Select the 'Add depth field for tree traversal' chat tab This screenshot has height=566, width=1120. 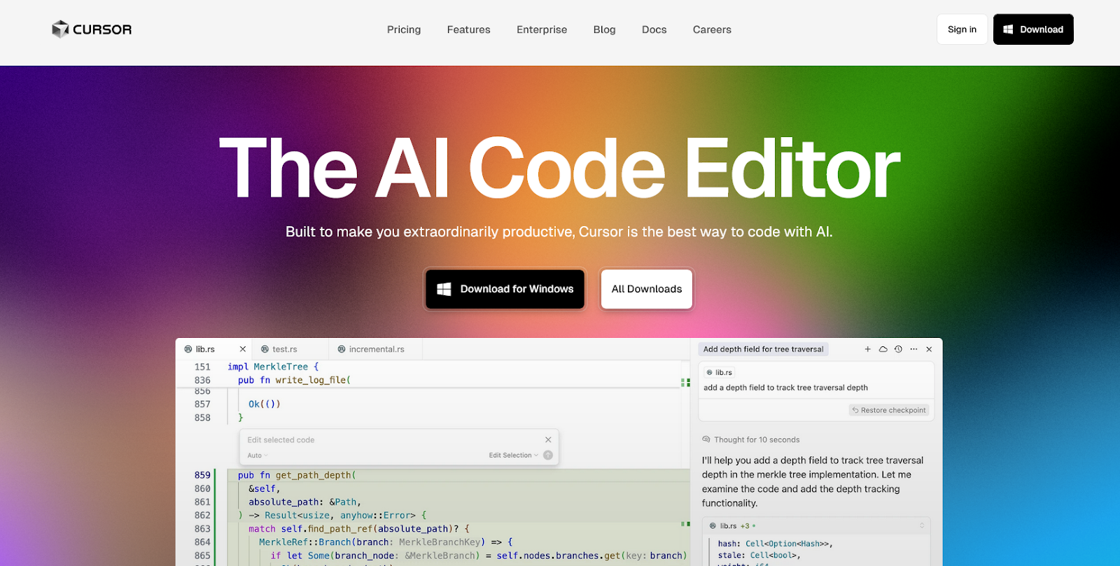click(763, 349)
